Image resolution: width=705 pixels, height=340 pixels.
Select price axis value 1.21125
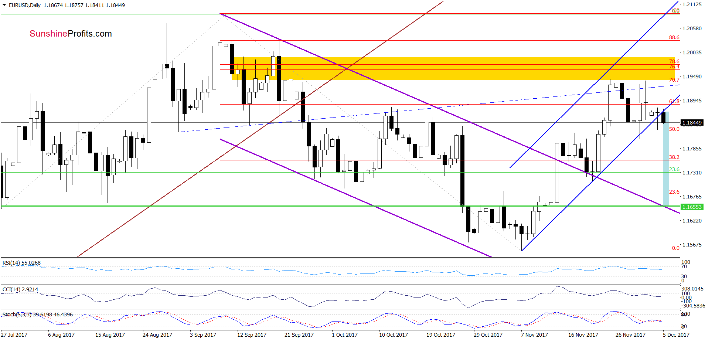coord(692,4)
